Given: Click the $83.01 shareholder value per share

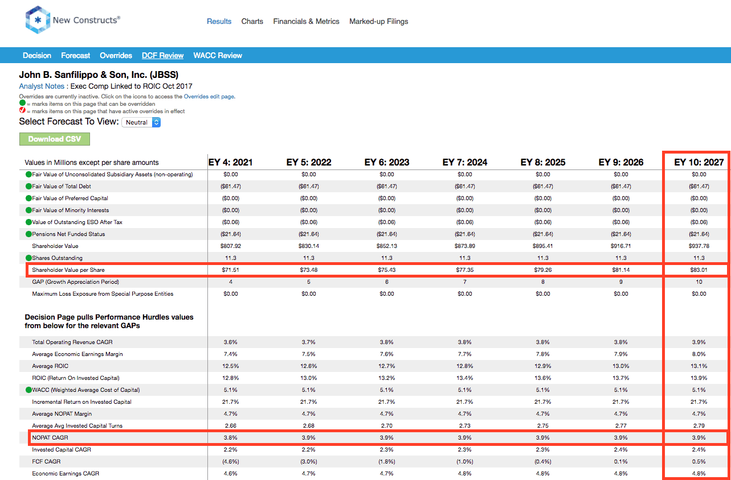Looking at the screenshot, I should [699, 270].
